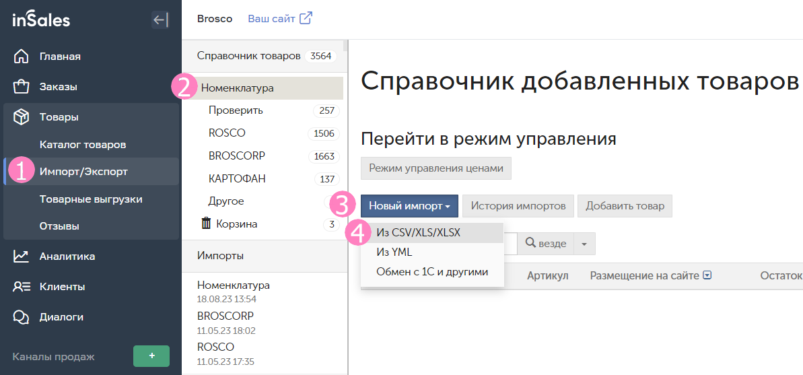The image size is (803, 375).
Task: Click the 3564 products count badge
Action: [320, 56]
